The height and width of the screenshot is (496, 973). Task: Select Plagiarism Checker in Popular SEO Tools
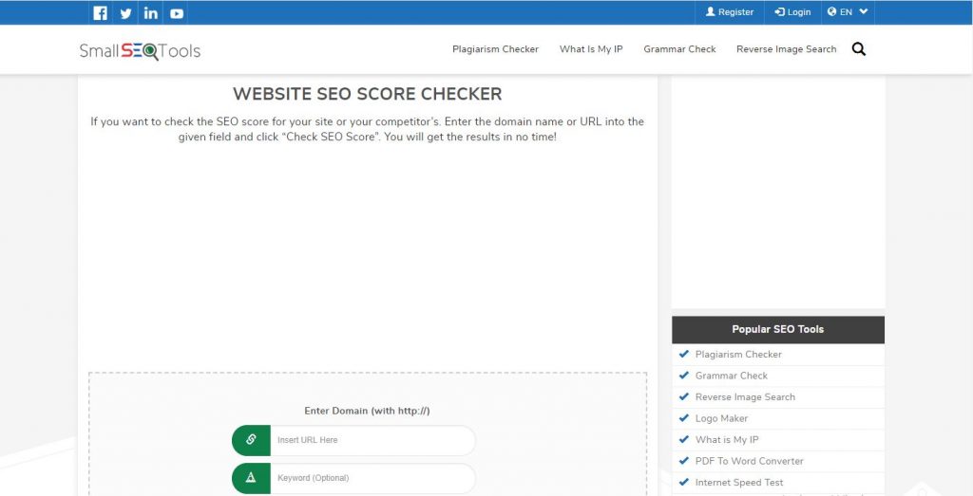click(x=738, y=354)
